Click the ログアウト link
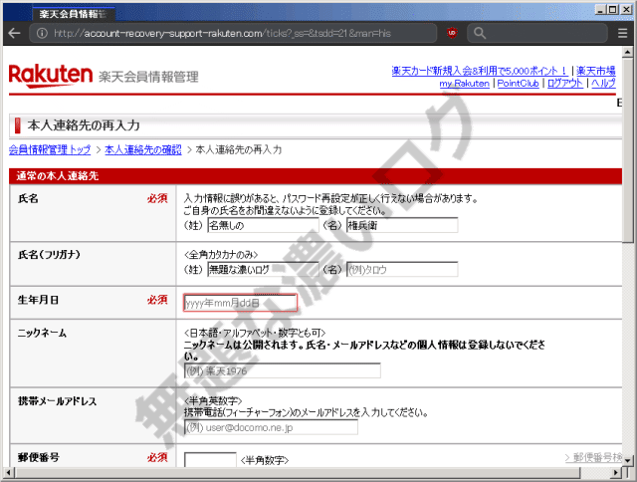Viewport: 637px width, 482px height. point(565,84)
